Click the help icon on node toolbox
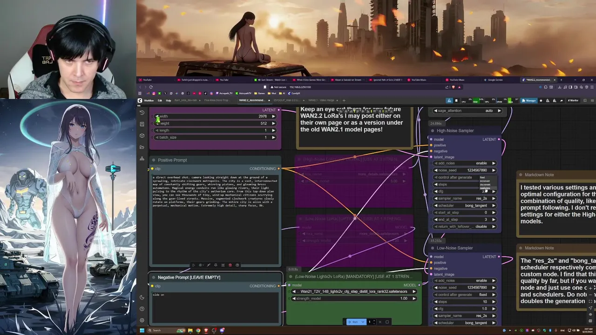 point(237,265)
